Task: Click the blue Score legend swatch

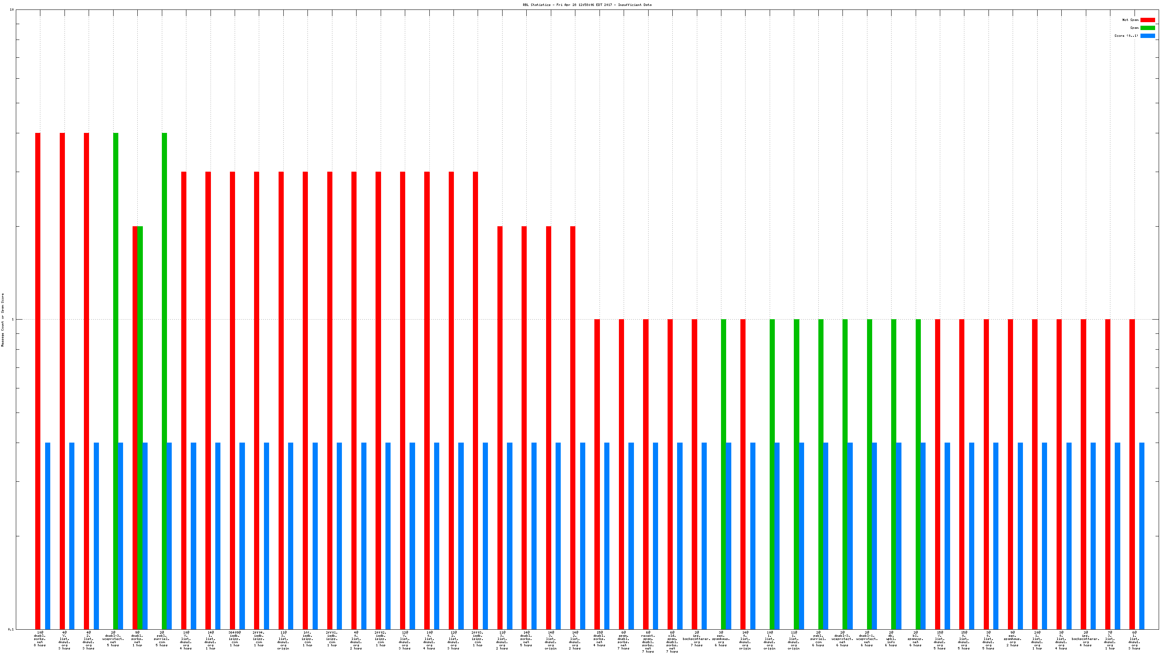Action: click(x=1147, y=36)
